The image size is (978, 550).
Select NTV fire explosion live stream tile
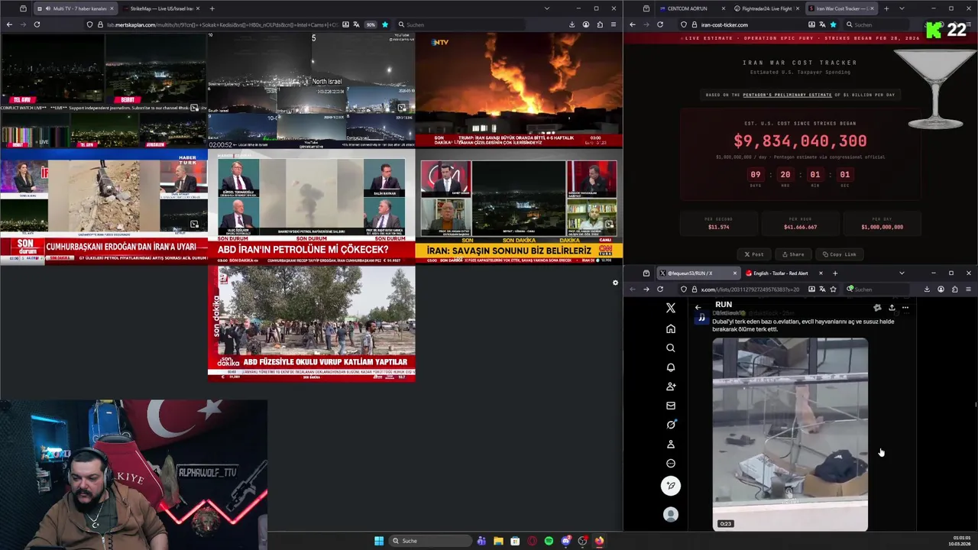click(519, 90)
